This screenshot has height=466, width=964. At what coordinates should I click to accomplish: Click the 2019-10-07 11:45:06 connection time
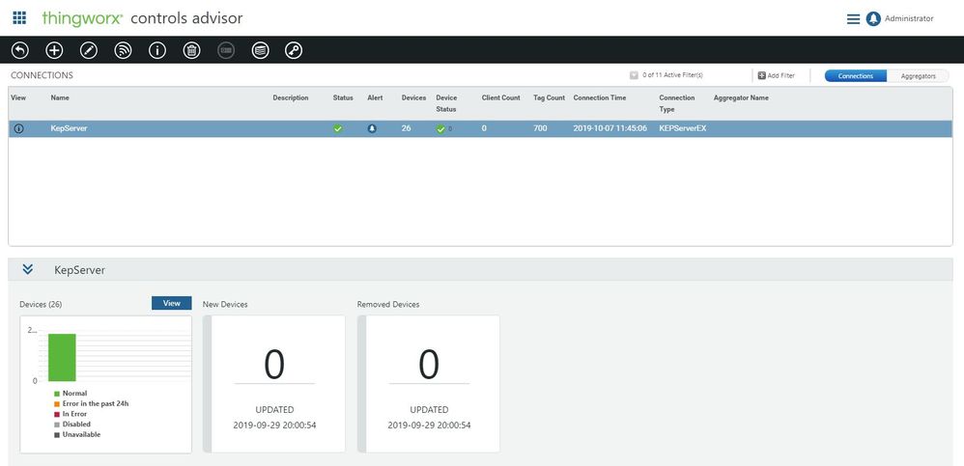click(610, 129)
